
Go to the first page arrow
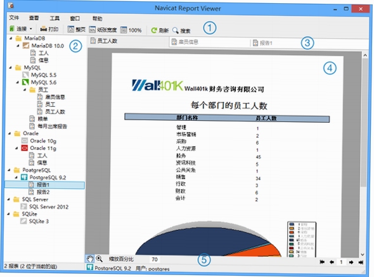pos(322,262)
